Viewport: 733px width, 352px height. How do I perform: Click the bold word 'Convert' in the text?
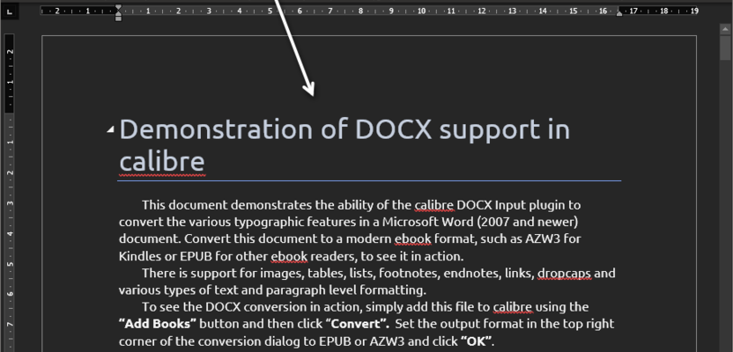(x=357, y=323)
